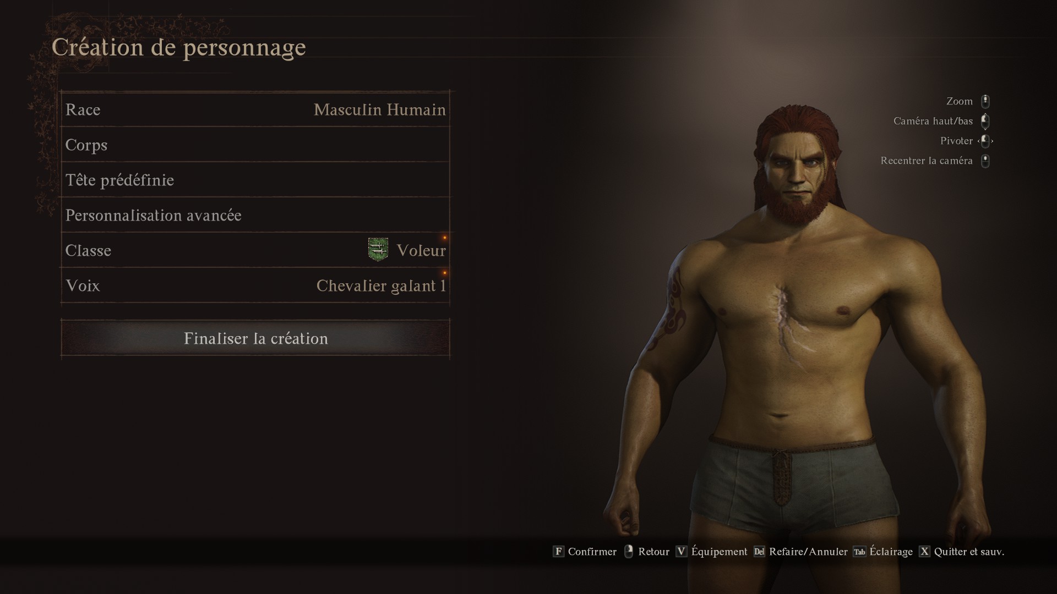Viewport: 1057px width, 594px height.
Task: Click the Finaliser la création button
Action: click(255, 338)
